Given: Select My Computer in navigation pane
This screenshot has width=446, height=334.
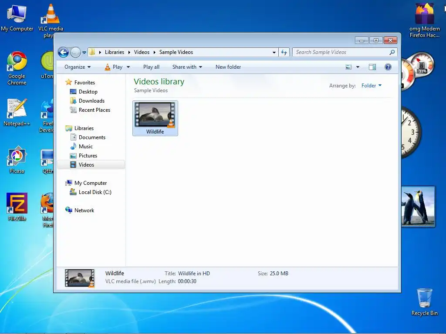Looking at the screenshot, I should pos(91,183).
